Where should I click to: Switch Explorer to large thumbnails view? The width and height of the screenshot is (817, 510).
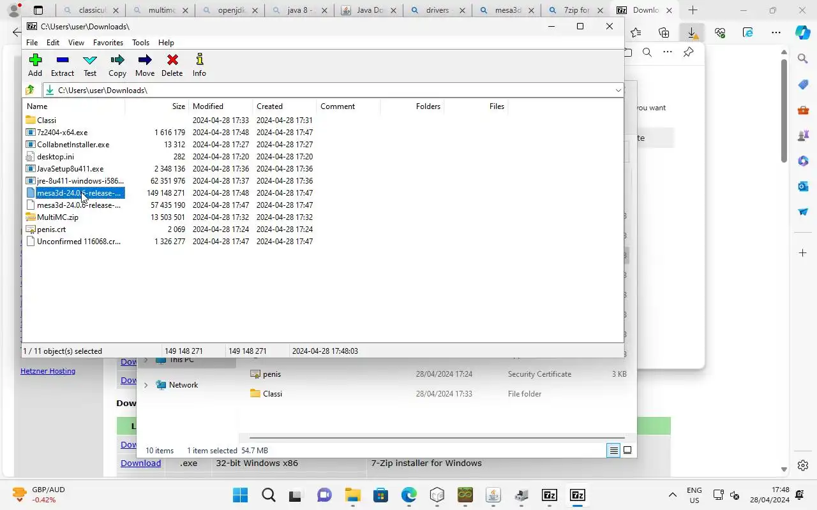(x=627, y=451)
